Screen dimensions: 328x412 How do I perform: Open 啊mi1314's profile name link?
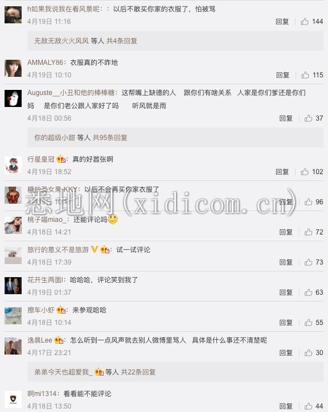point(42,394)
